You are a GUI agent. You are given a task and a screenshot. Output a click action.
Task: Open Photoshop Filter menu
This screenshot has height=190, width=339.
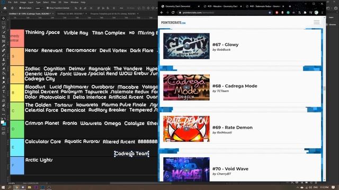click(x=53, y=2)
